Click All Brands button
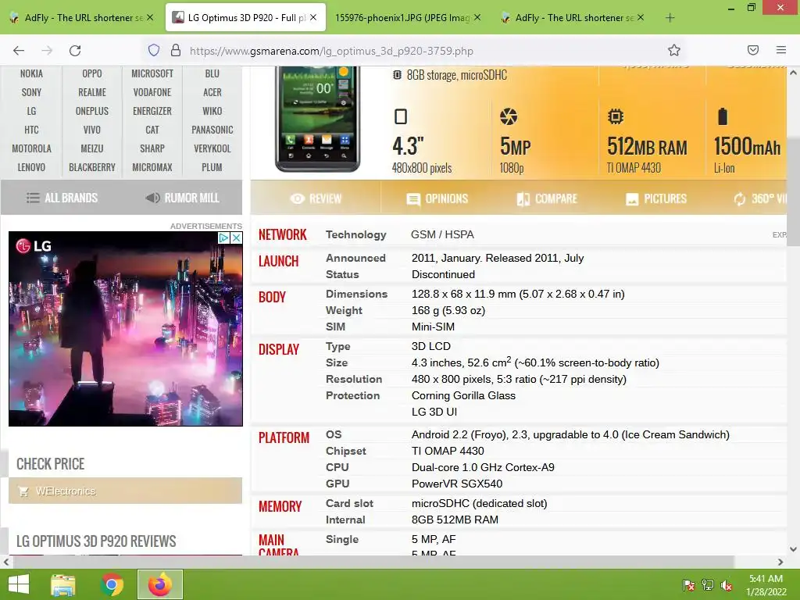800x600 pixels. click(62, 198)
